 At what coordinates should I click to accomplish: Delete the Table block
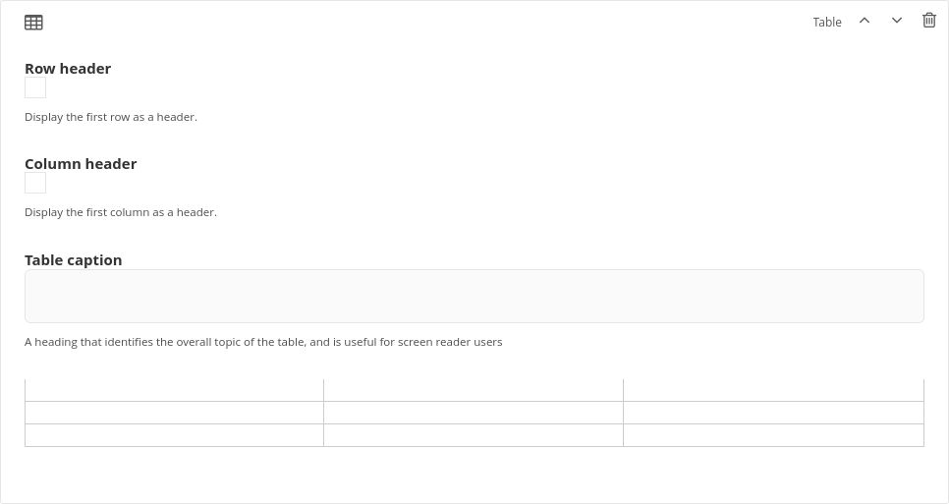pos(929,21)
